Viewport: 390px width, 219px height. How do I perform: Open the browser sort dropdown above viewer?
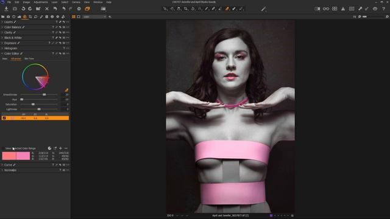(94, 16)
